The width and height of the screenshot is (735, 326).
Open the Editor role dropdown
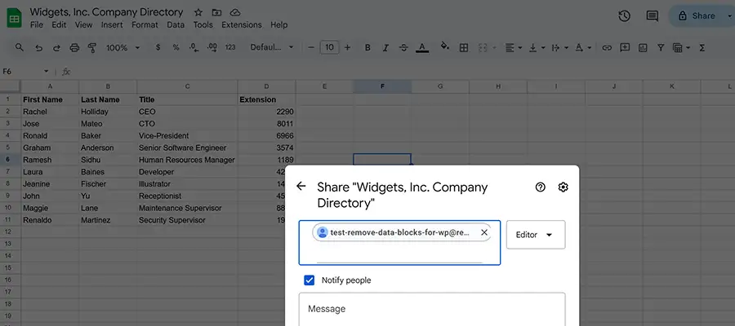pyautogui.click(x=536, y=235)
